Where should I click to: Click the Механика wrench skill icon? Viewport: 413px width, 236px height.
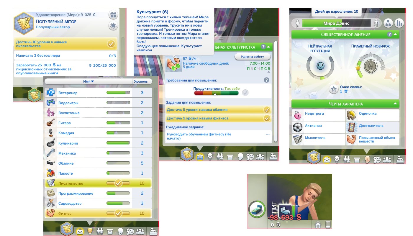[51, 153]
